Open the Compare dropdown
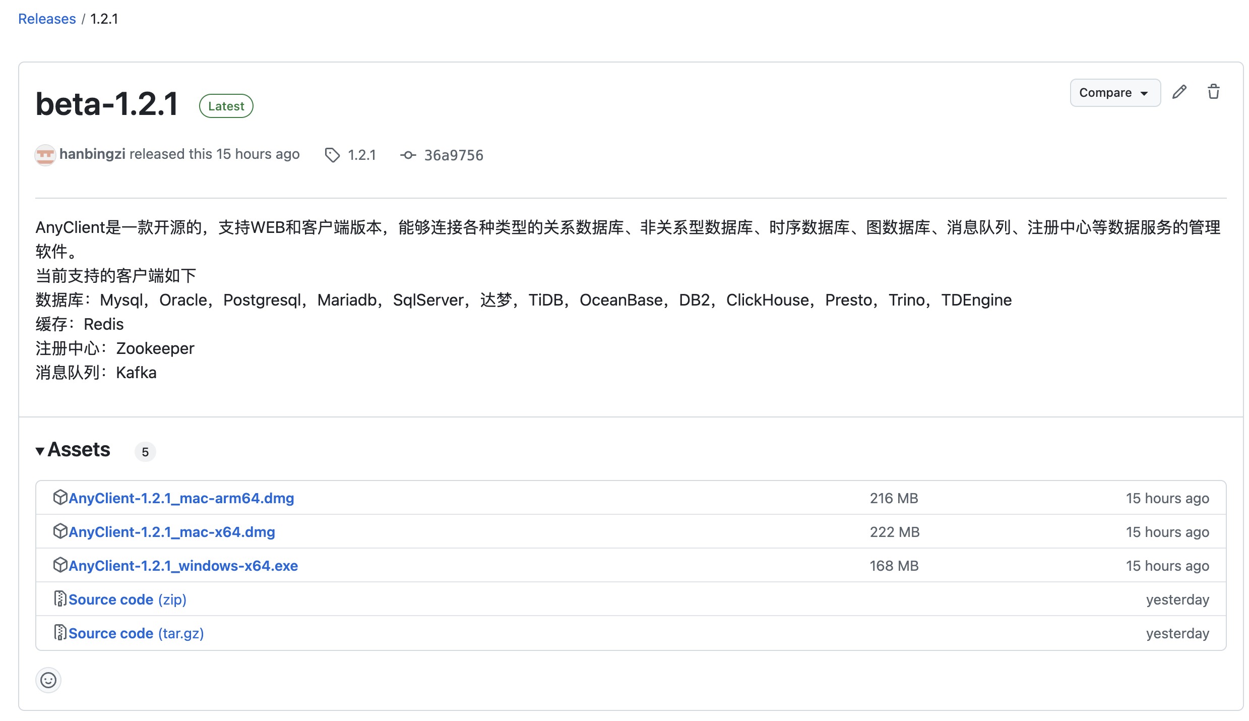 coord(1114,93)
